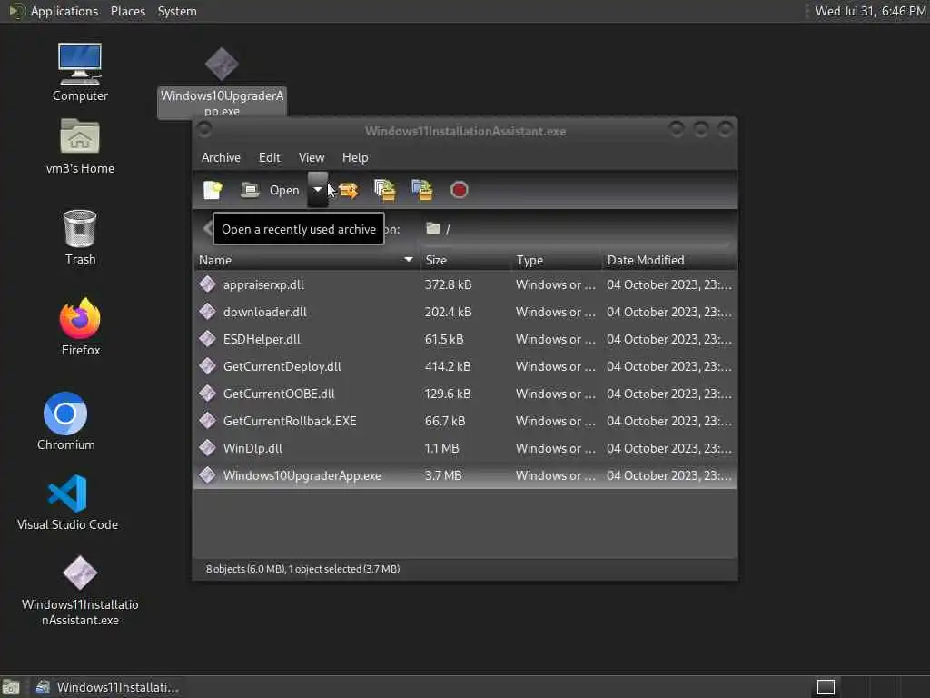This screenshot has height=698, width=930.
Task: Open the Help menu
Action: click(355, 157)
